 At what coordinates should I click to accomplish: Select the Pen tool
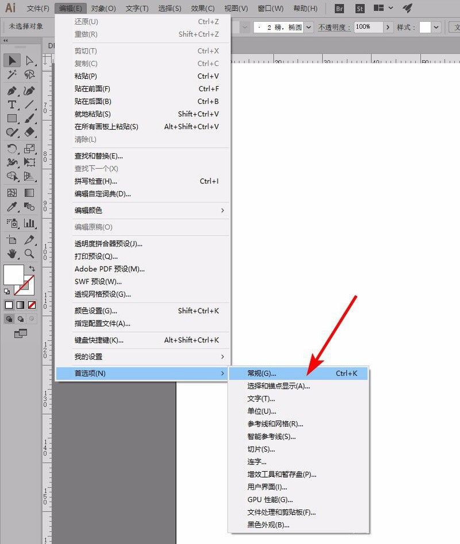click(12, 91)
